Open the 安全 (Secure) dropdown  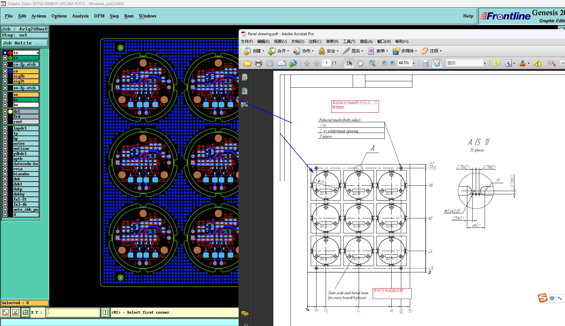pyautogui.click(x=328, y=51)
